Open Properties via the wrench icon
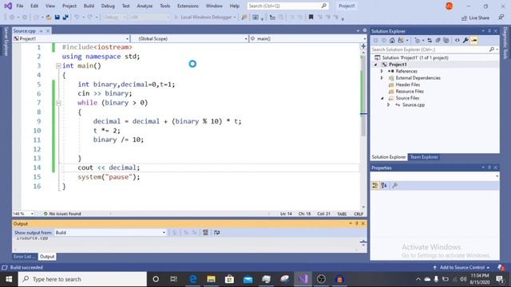The height and width of the screenshot is (287, 511). 465,41
